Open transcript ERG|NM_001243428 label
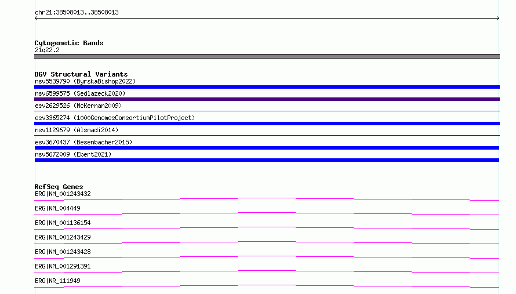 click(x=63, y=252)
